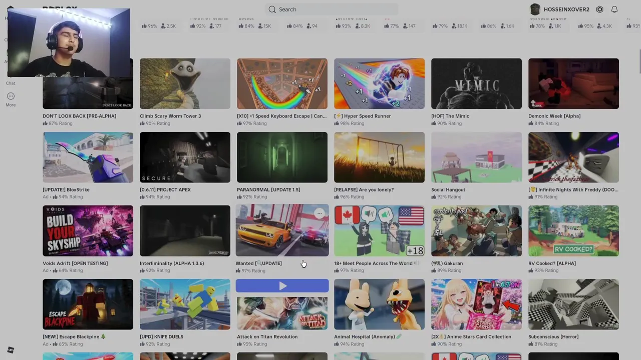The image size is (641, 360).
Task: Click the Animal Hospital (Anomaly) title
Action: (368, 336)
